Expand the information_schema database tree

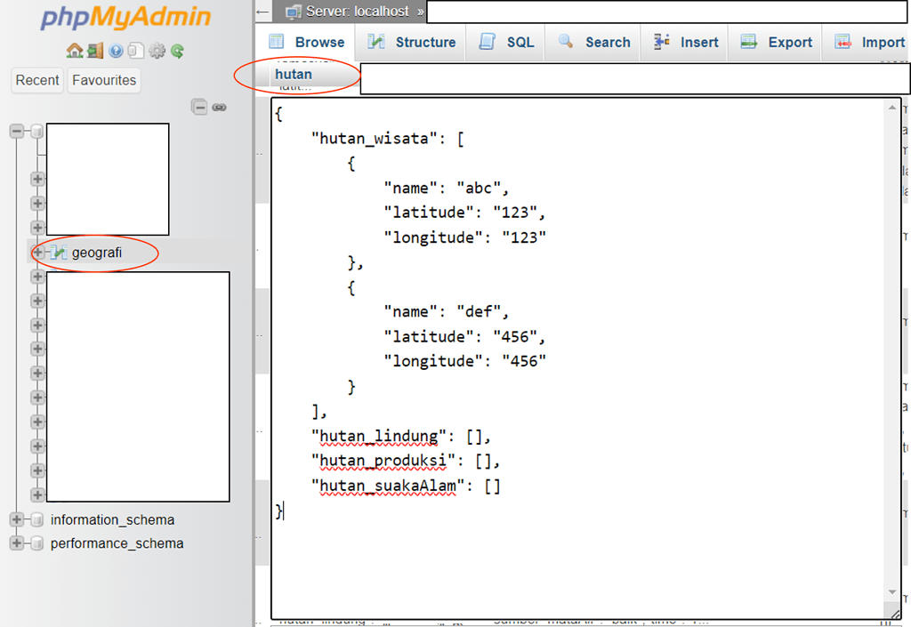(15, 519)
